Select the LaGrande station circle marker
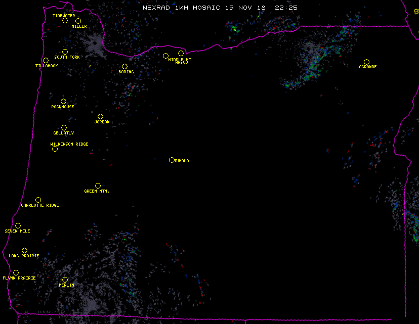The width and height of the screenshot is (419, 324). pos(366,62)
